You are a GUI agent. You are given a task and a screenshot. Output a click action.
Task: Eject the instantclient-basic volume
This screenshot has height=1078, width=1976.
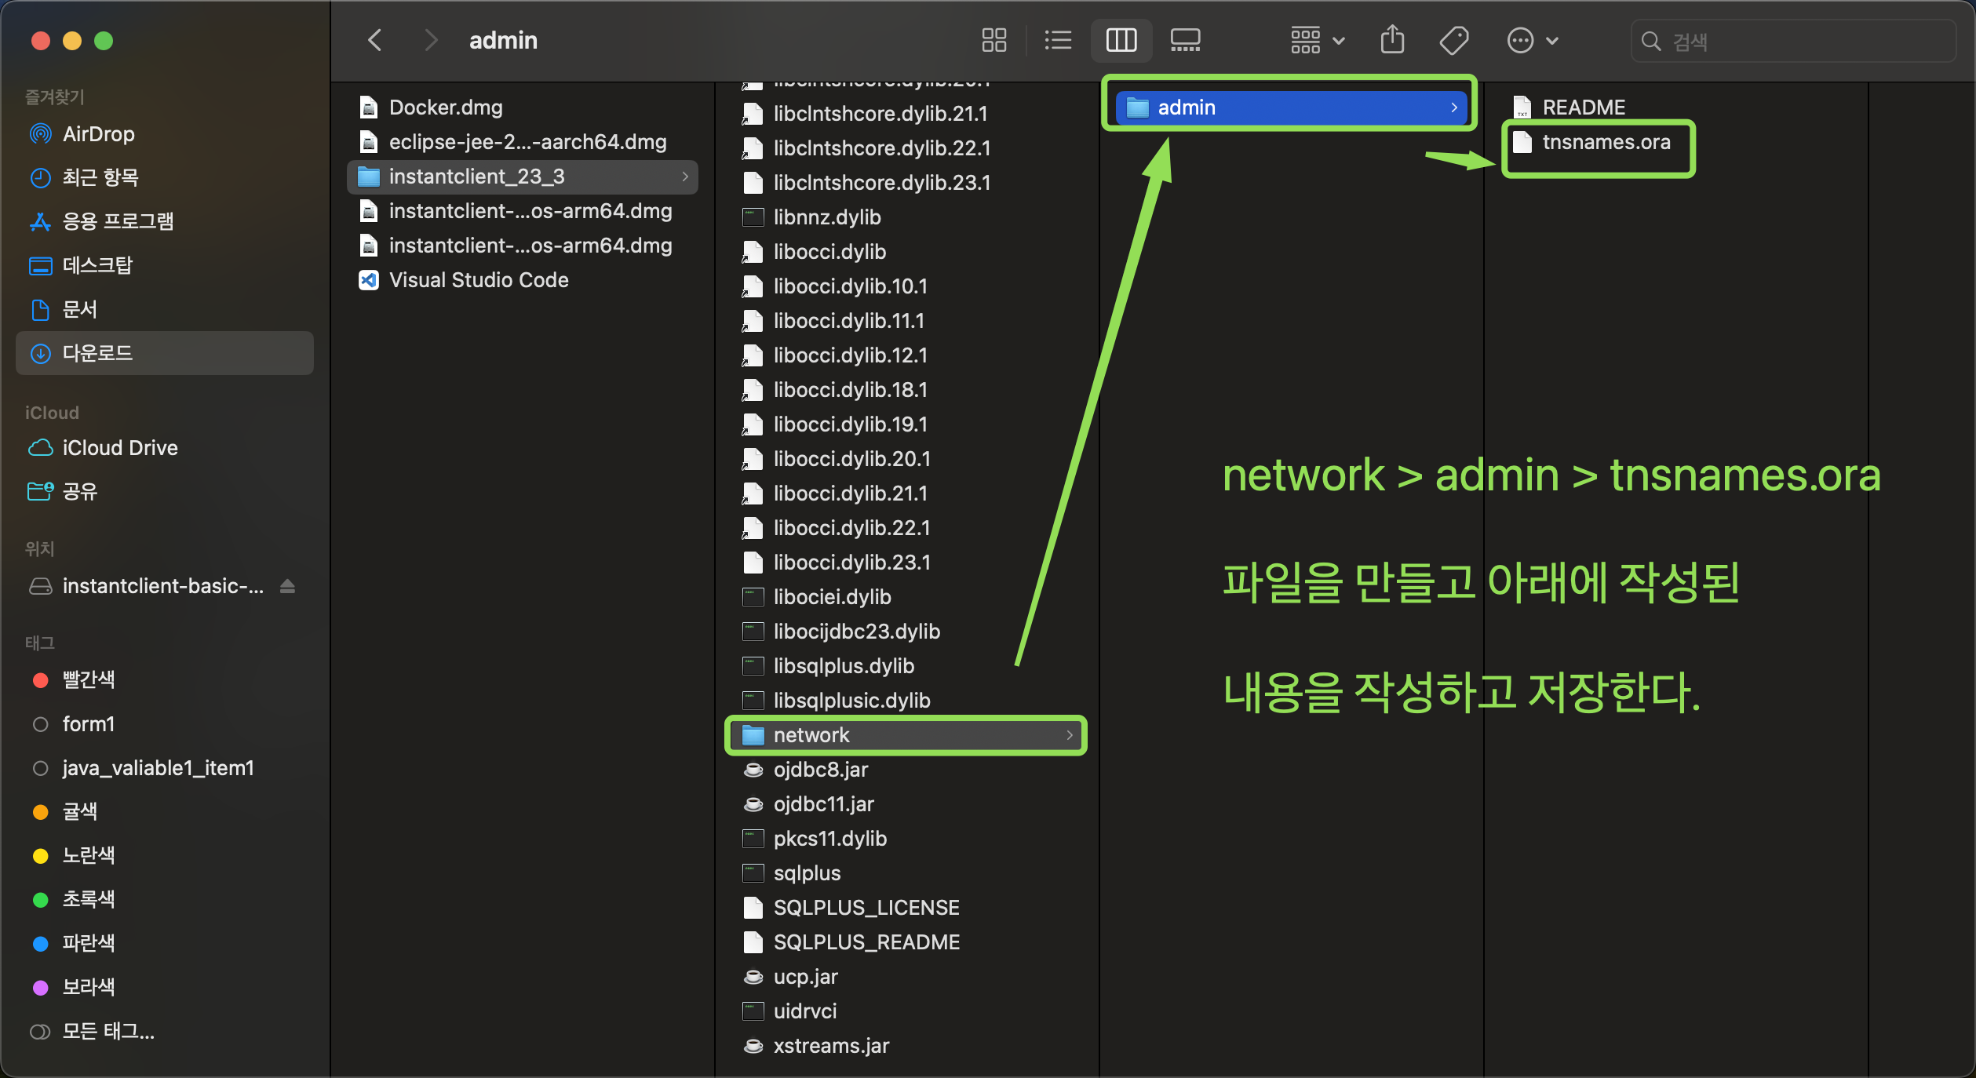(x=287, y=586)
